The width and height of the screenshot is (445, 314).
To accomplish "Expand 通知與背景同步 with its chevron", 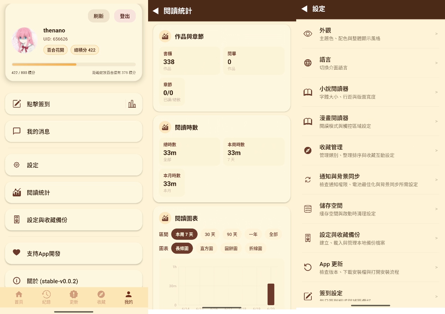I will tap(437, 180).
